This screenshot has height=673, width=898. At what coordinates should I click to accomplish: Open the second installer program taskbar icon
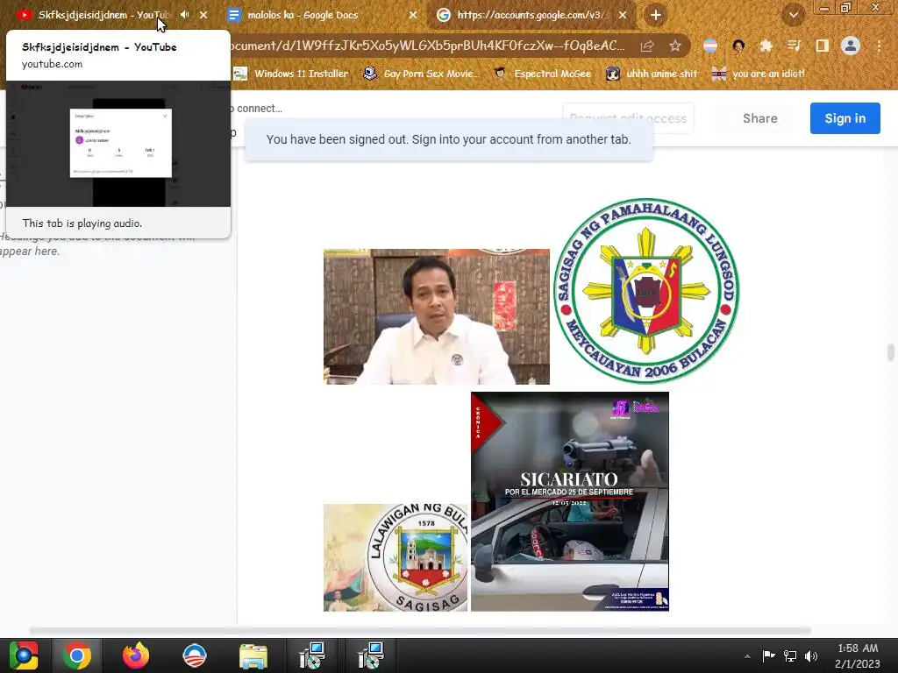371,655
